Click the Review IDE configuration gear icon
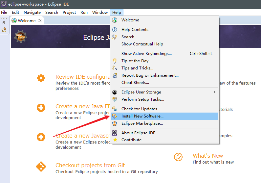 (x=41, y=78)
